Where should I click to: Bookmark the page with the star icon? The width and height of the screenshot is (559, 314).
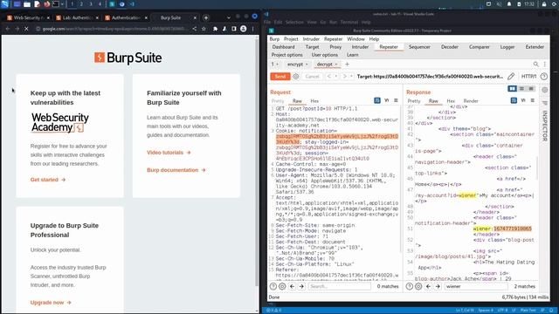pos(204,29)
